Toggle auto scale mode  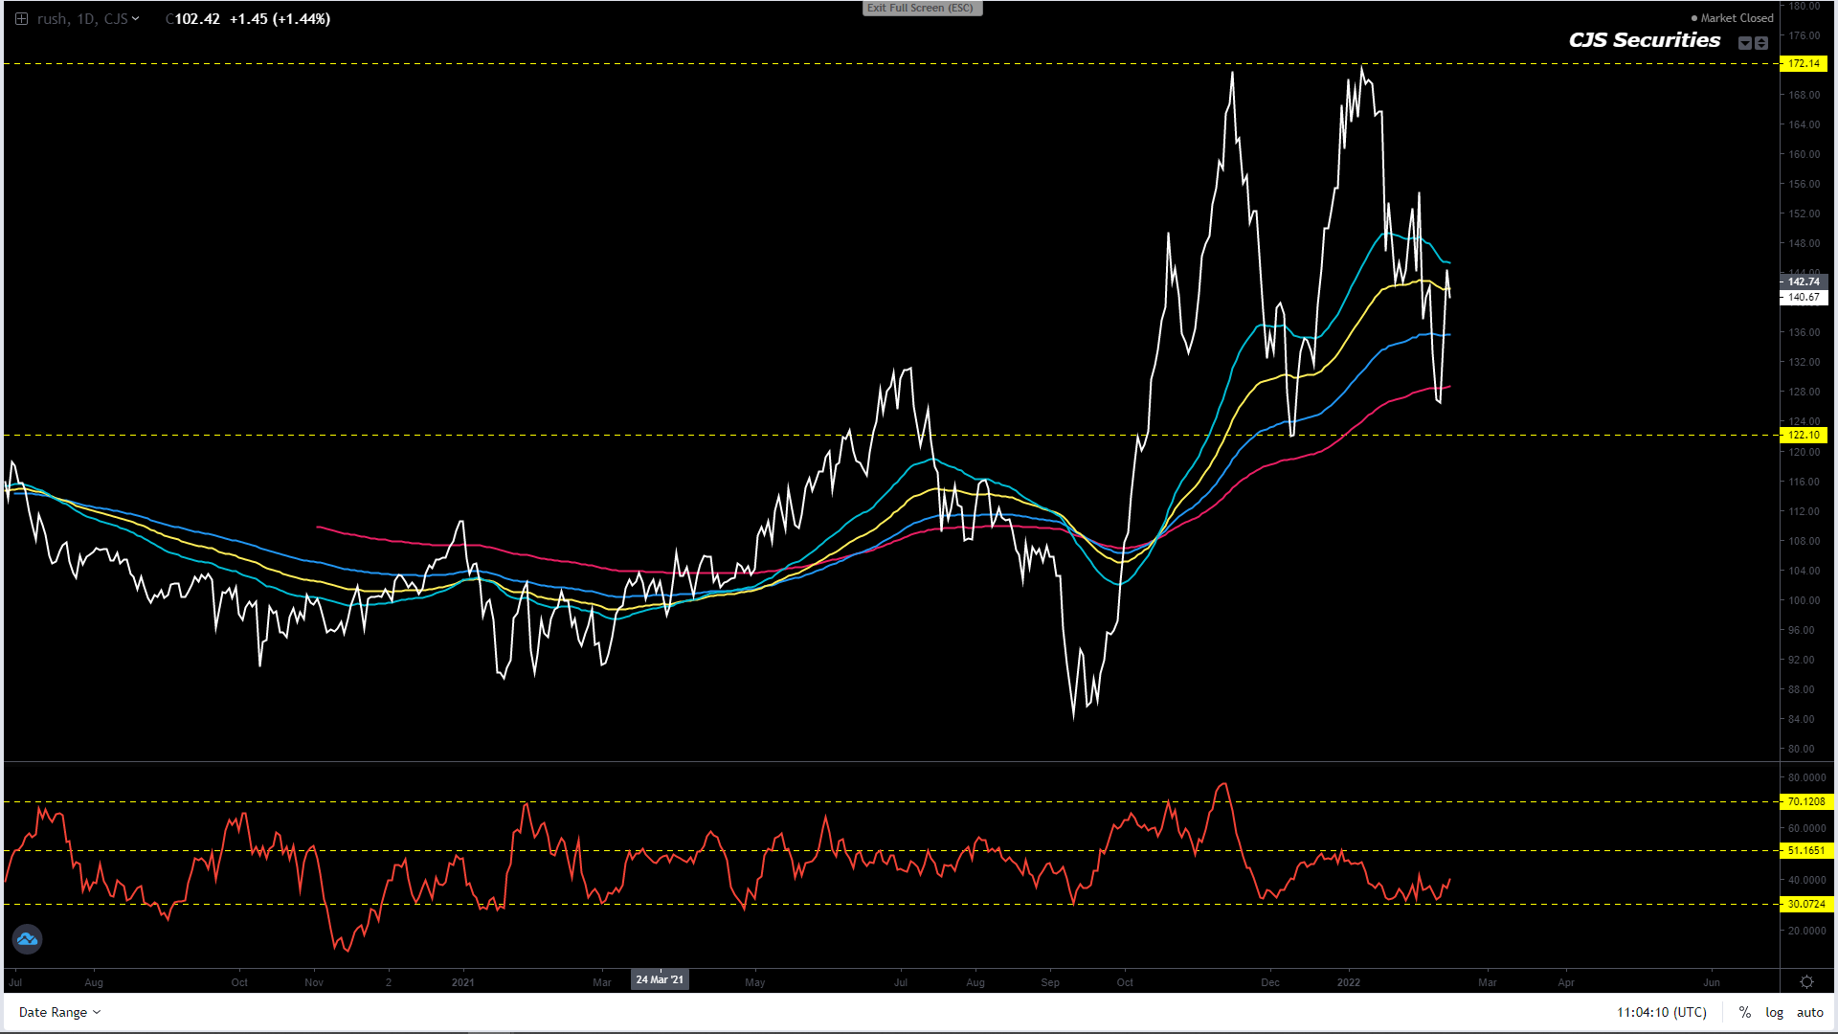pos(1809,1012)
